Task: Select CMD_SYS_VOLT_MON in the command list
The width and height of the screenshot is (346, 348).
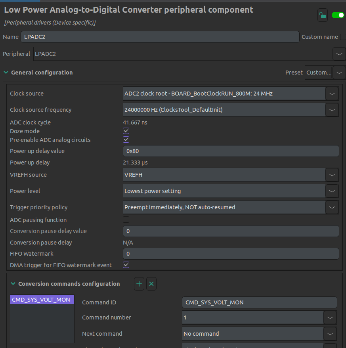Action: [x=41, y=300]
